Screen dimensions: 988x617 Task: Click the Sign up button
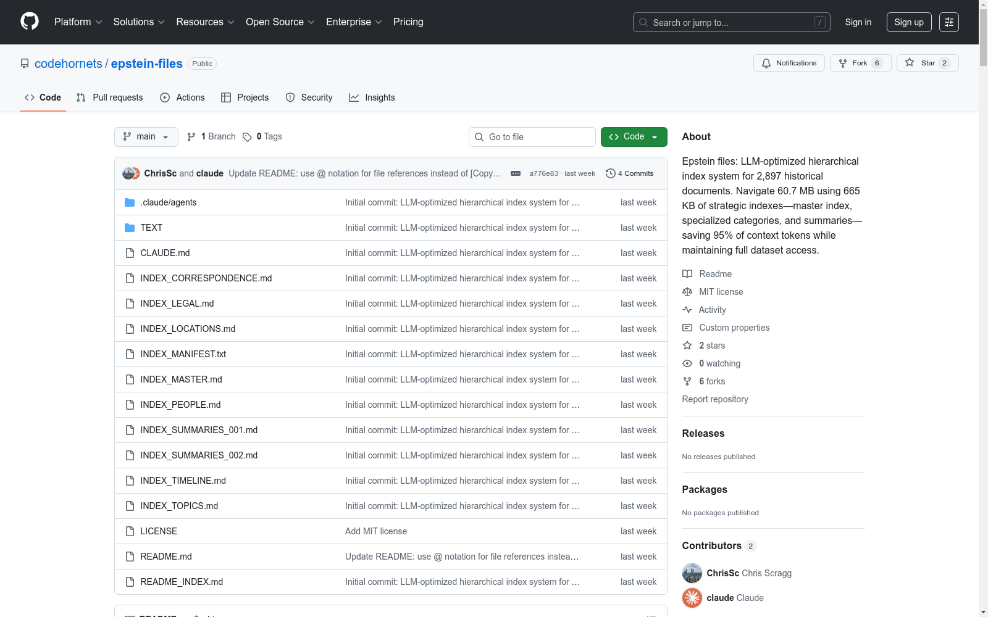[x=909, y=22]
